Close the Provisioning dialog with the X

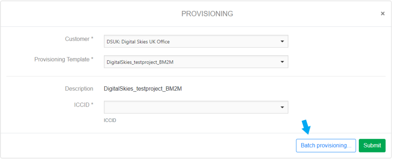382,13
